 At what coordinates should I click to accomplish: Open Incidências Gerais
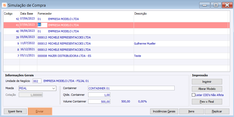(164, 111)
